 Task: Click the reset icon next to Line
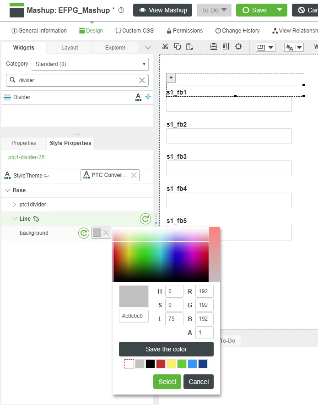146,219
